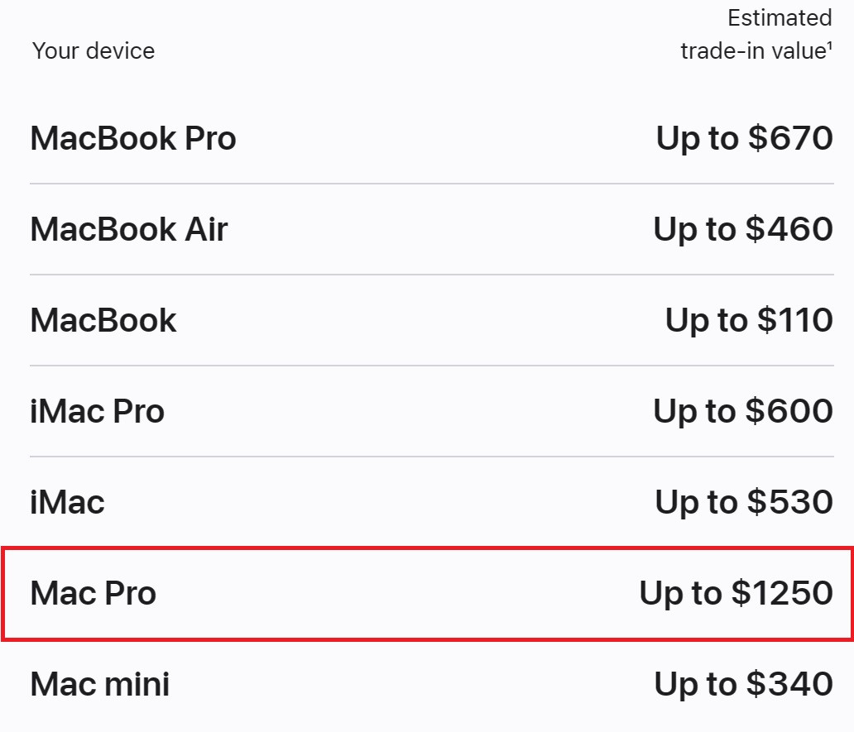Click the Estimated trade-in value header
The width and height of the screenshot is (854, 732).
(756, 34)
